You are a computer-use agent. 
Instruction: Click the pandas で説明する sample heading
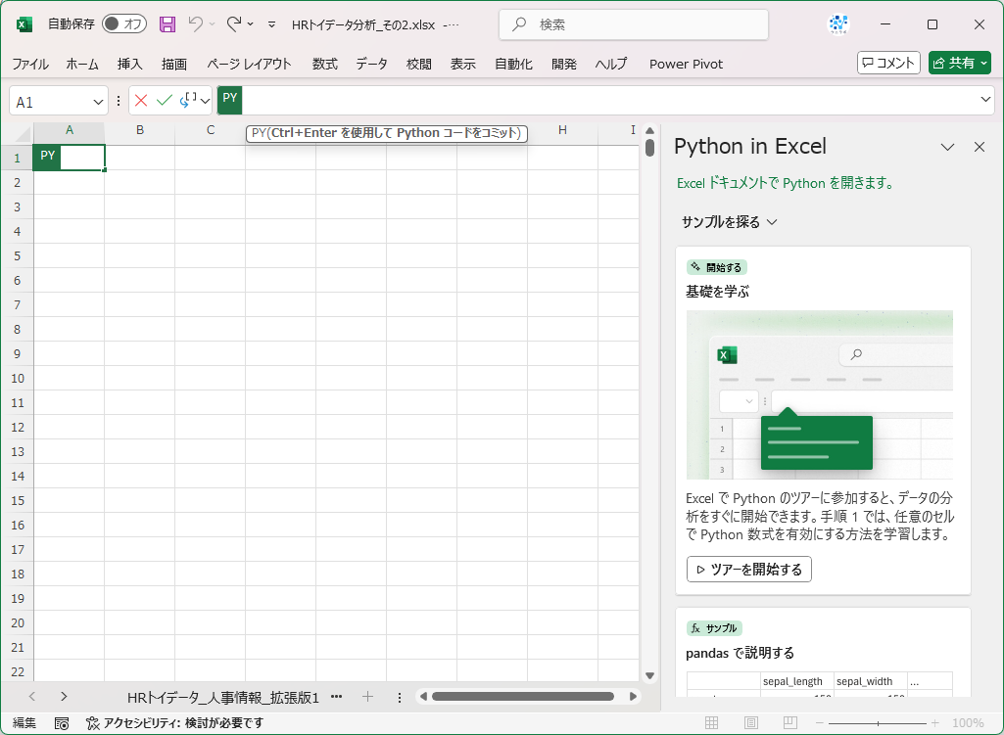pyautogui.click(x=740, y=653)
